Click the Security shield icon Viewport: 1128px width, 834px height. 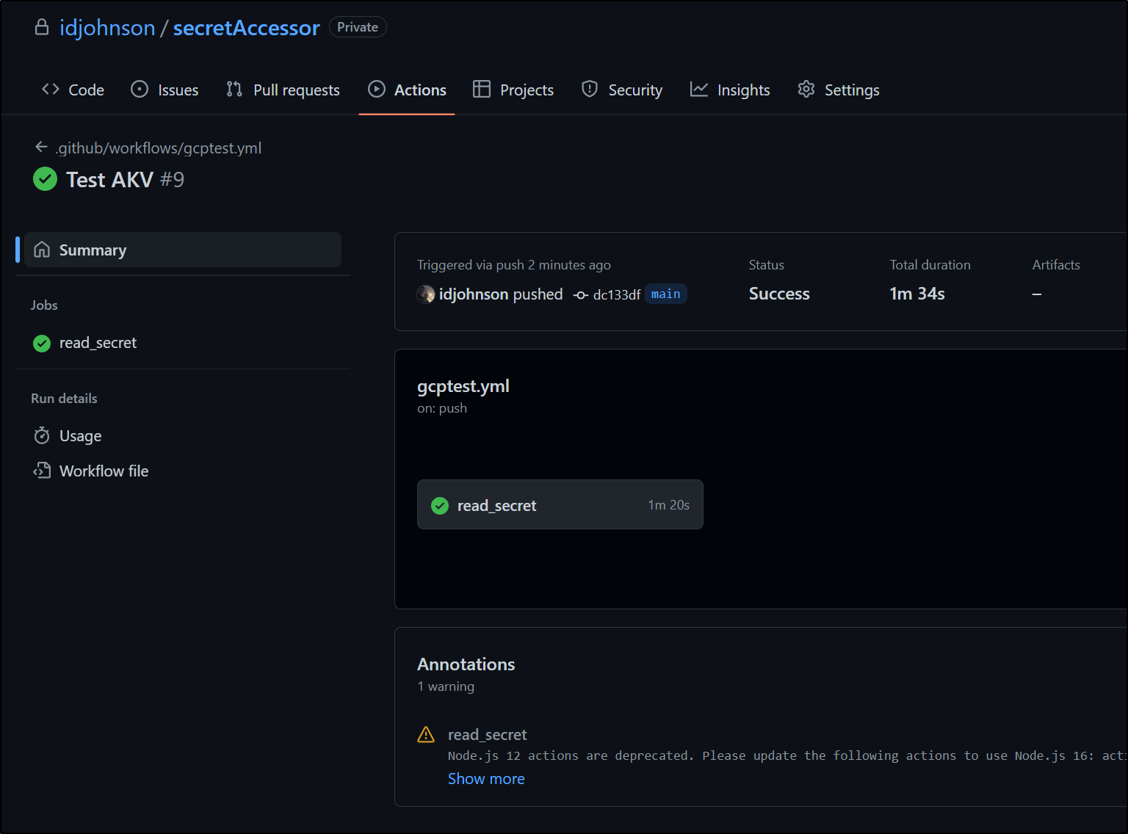click(590, 90)
